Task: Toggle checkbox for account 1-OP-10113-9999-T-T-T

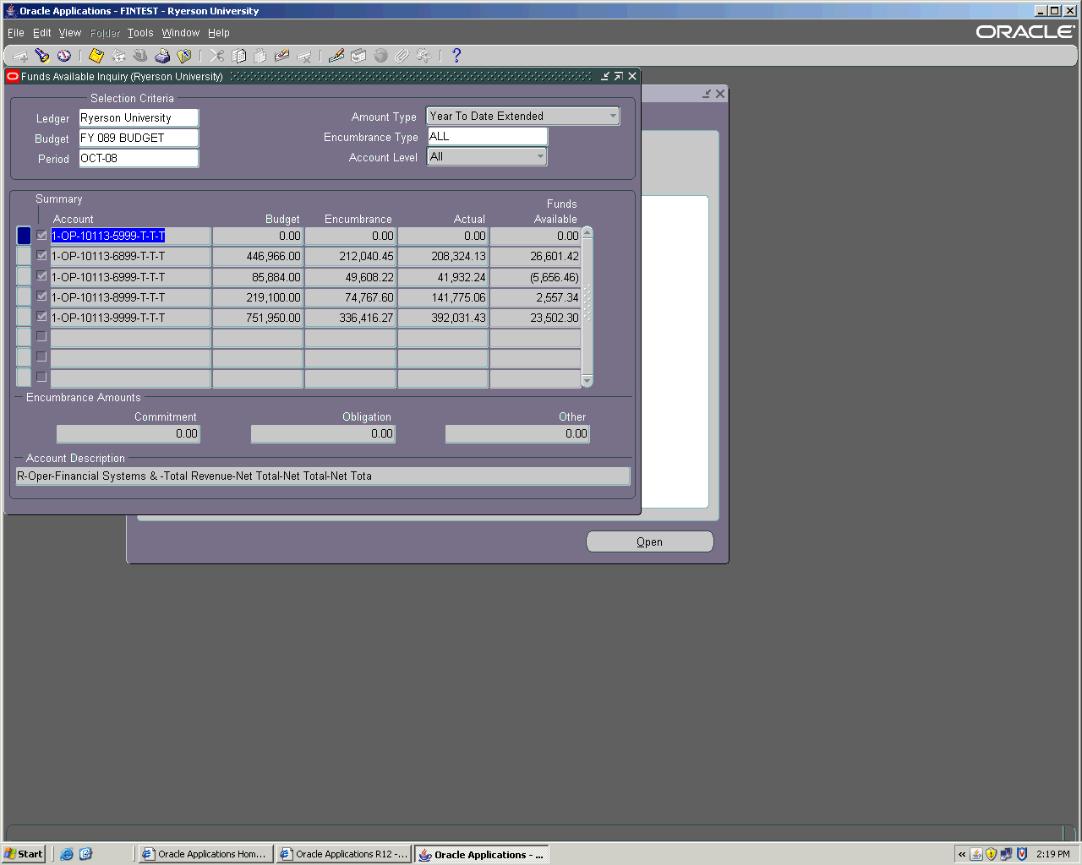Action: [x=41, y=317]
